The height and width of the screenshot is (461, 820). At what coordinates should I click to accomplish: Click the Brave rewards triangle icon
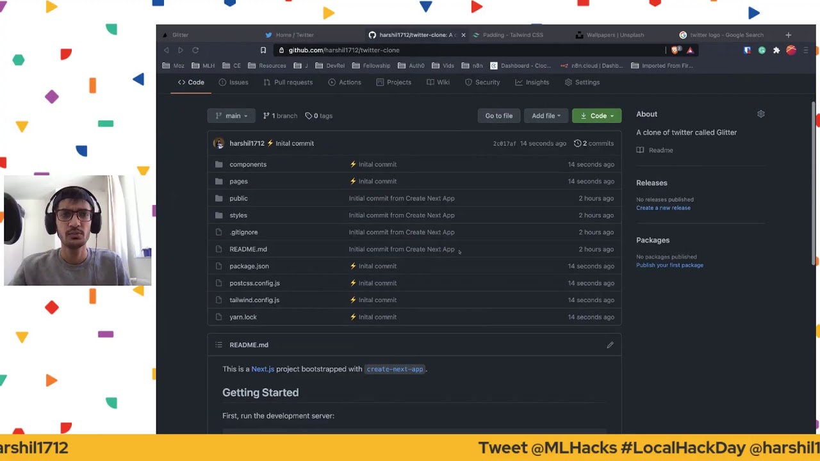[690, 50]
